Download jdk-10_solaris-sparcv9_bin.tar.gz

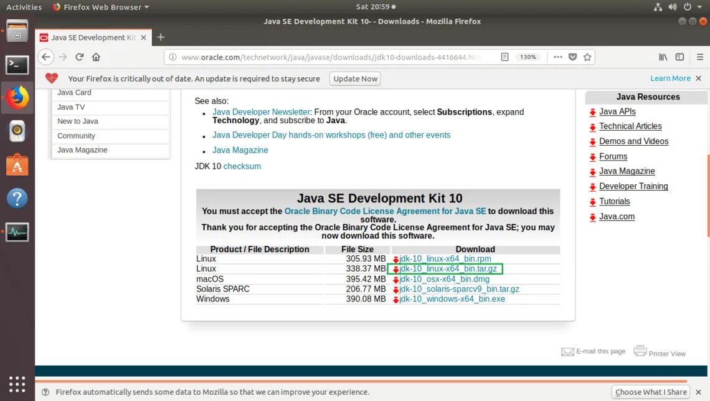459,289
